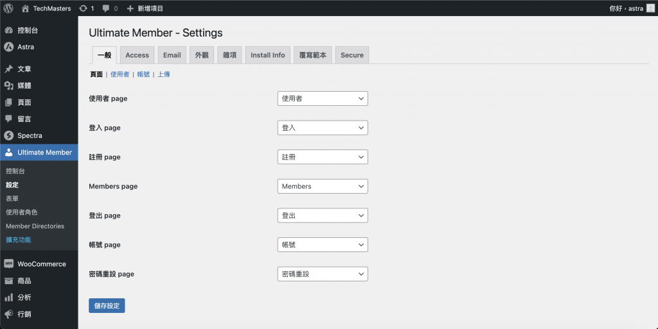Click the Spectra logo icon
The width and height of the screenshot is (658, 329).
pos(9,135)
